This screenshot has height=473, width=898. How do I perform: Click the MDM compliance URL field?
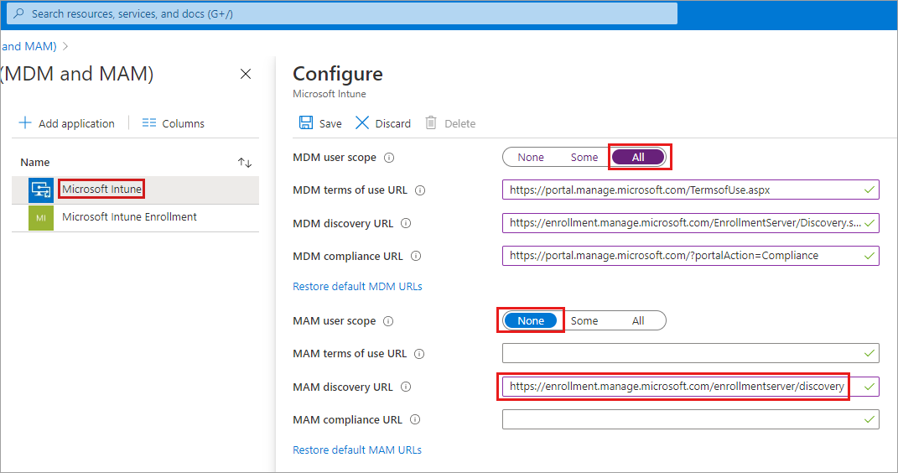tap(691, 256)
